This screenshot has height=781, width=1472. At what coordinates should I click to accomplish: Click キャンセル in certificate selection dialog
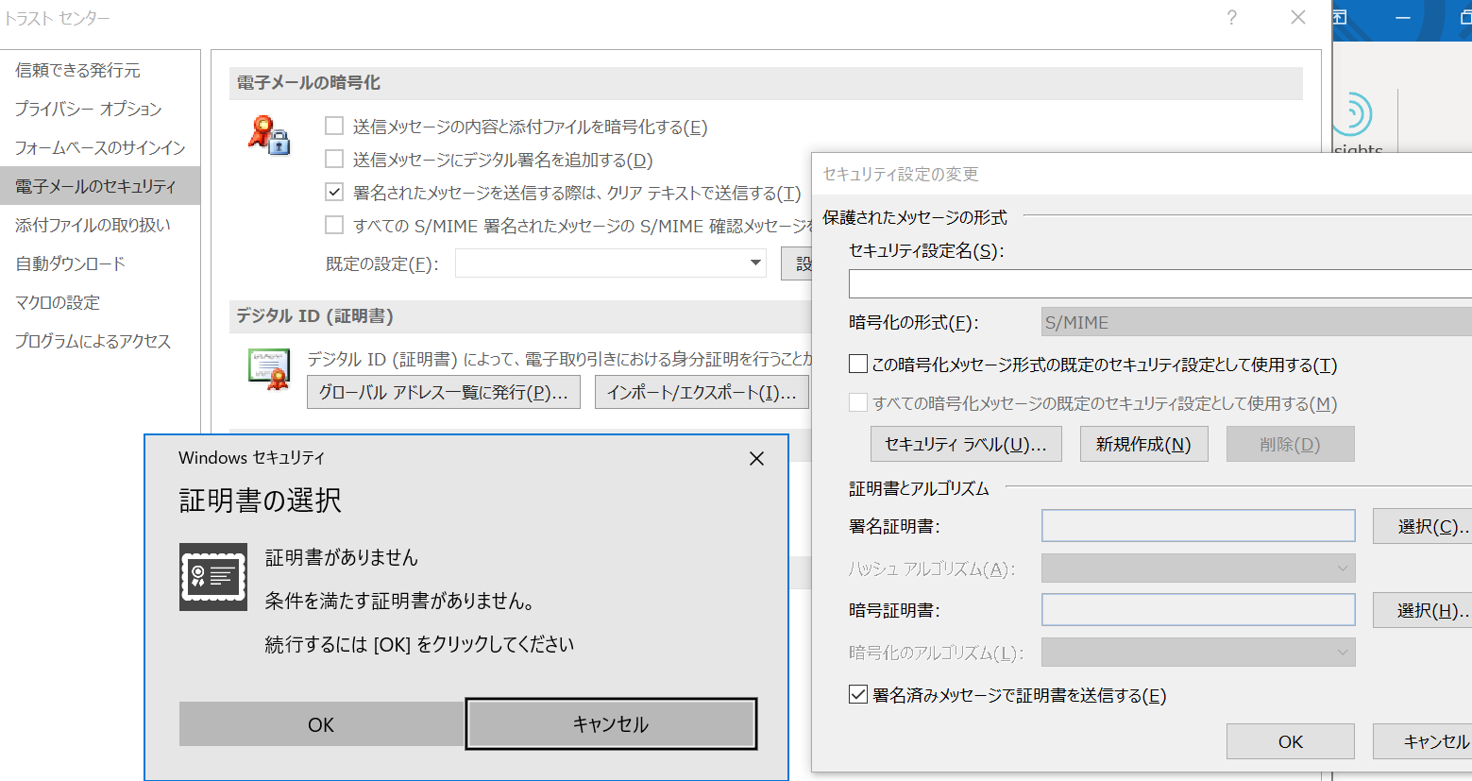[611, 724]
